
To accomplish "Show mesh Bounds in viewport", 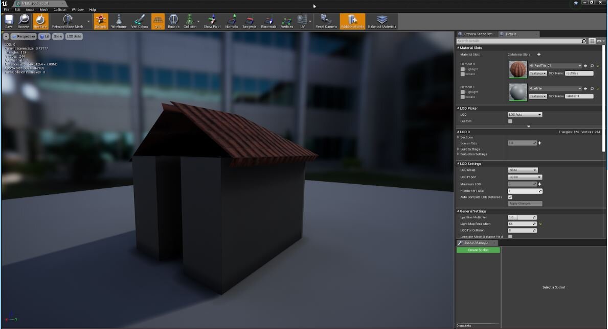I will tap(173, 21).
